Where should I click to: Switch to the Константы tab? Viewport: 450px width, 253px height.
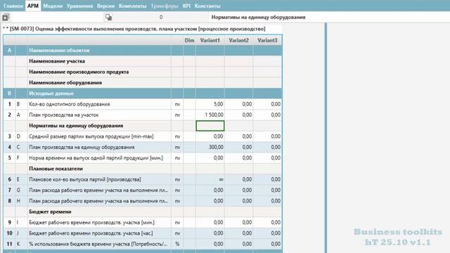point(207,6)
